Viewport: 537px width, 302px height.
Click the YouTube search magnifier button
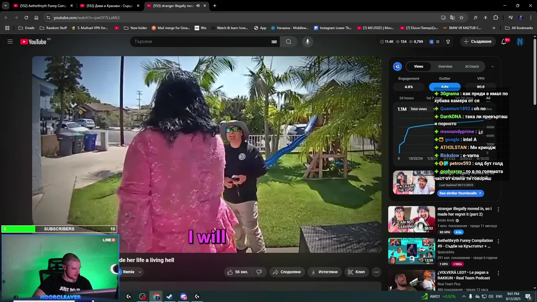[289, 42]
